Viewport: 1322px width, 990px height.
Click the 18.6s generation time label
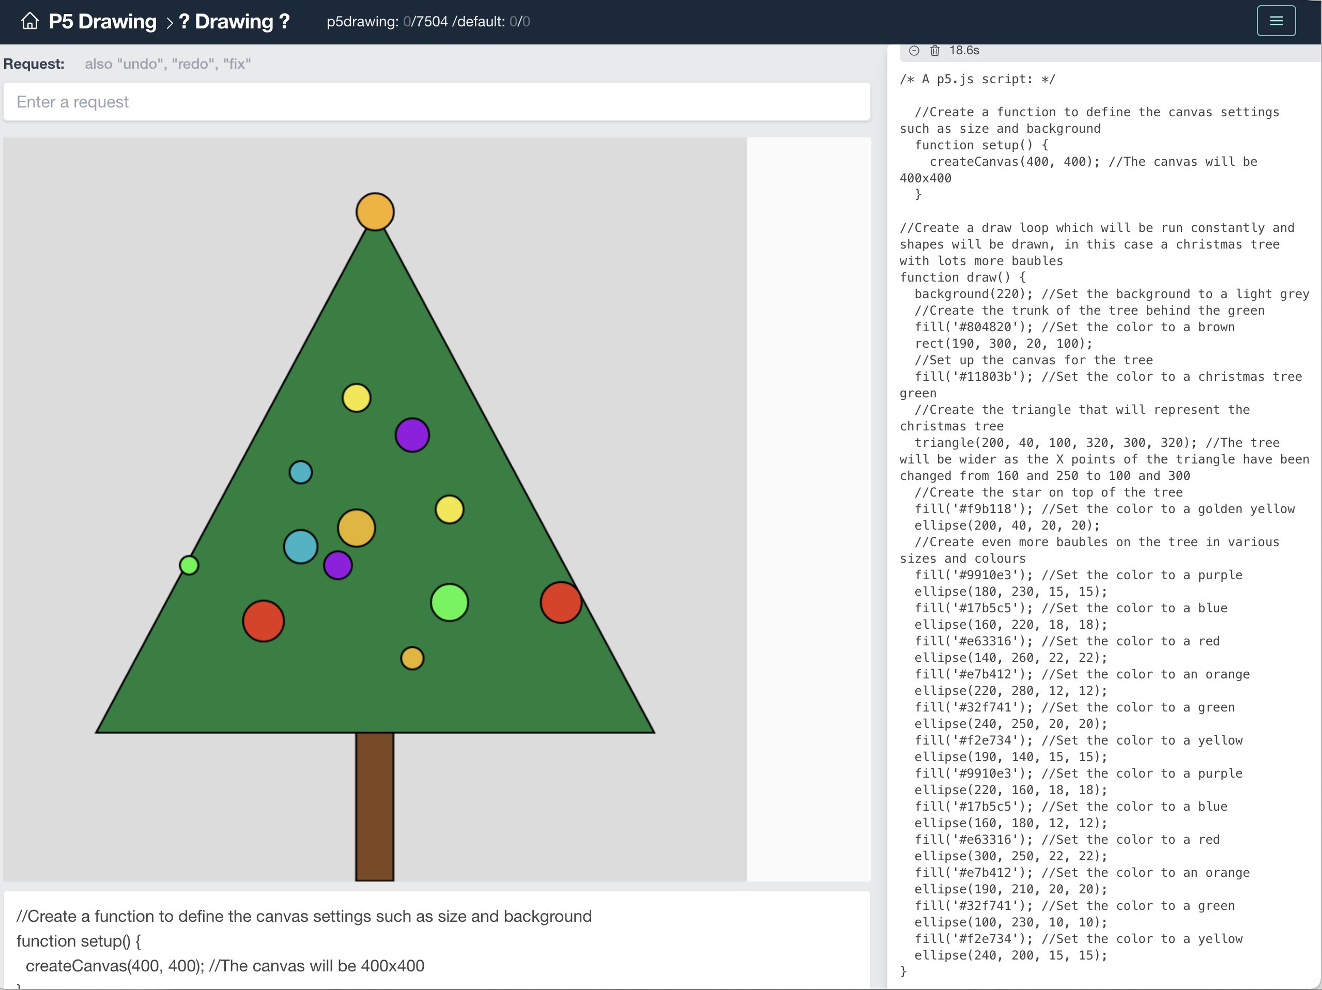(964, 51)
